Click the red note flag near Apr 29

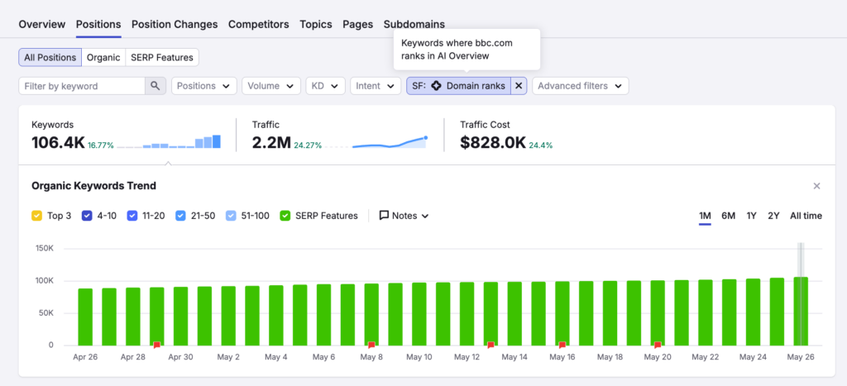[x=156, y=345]
